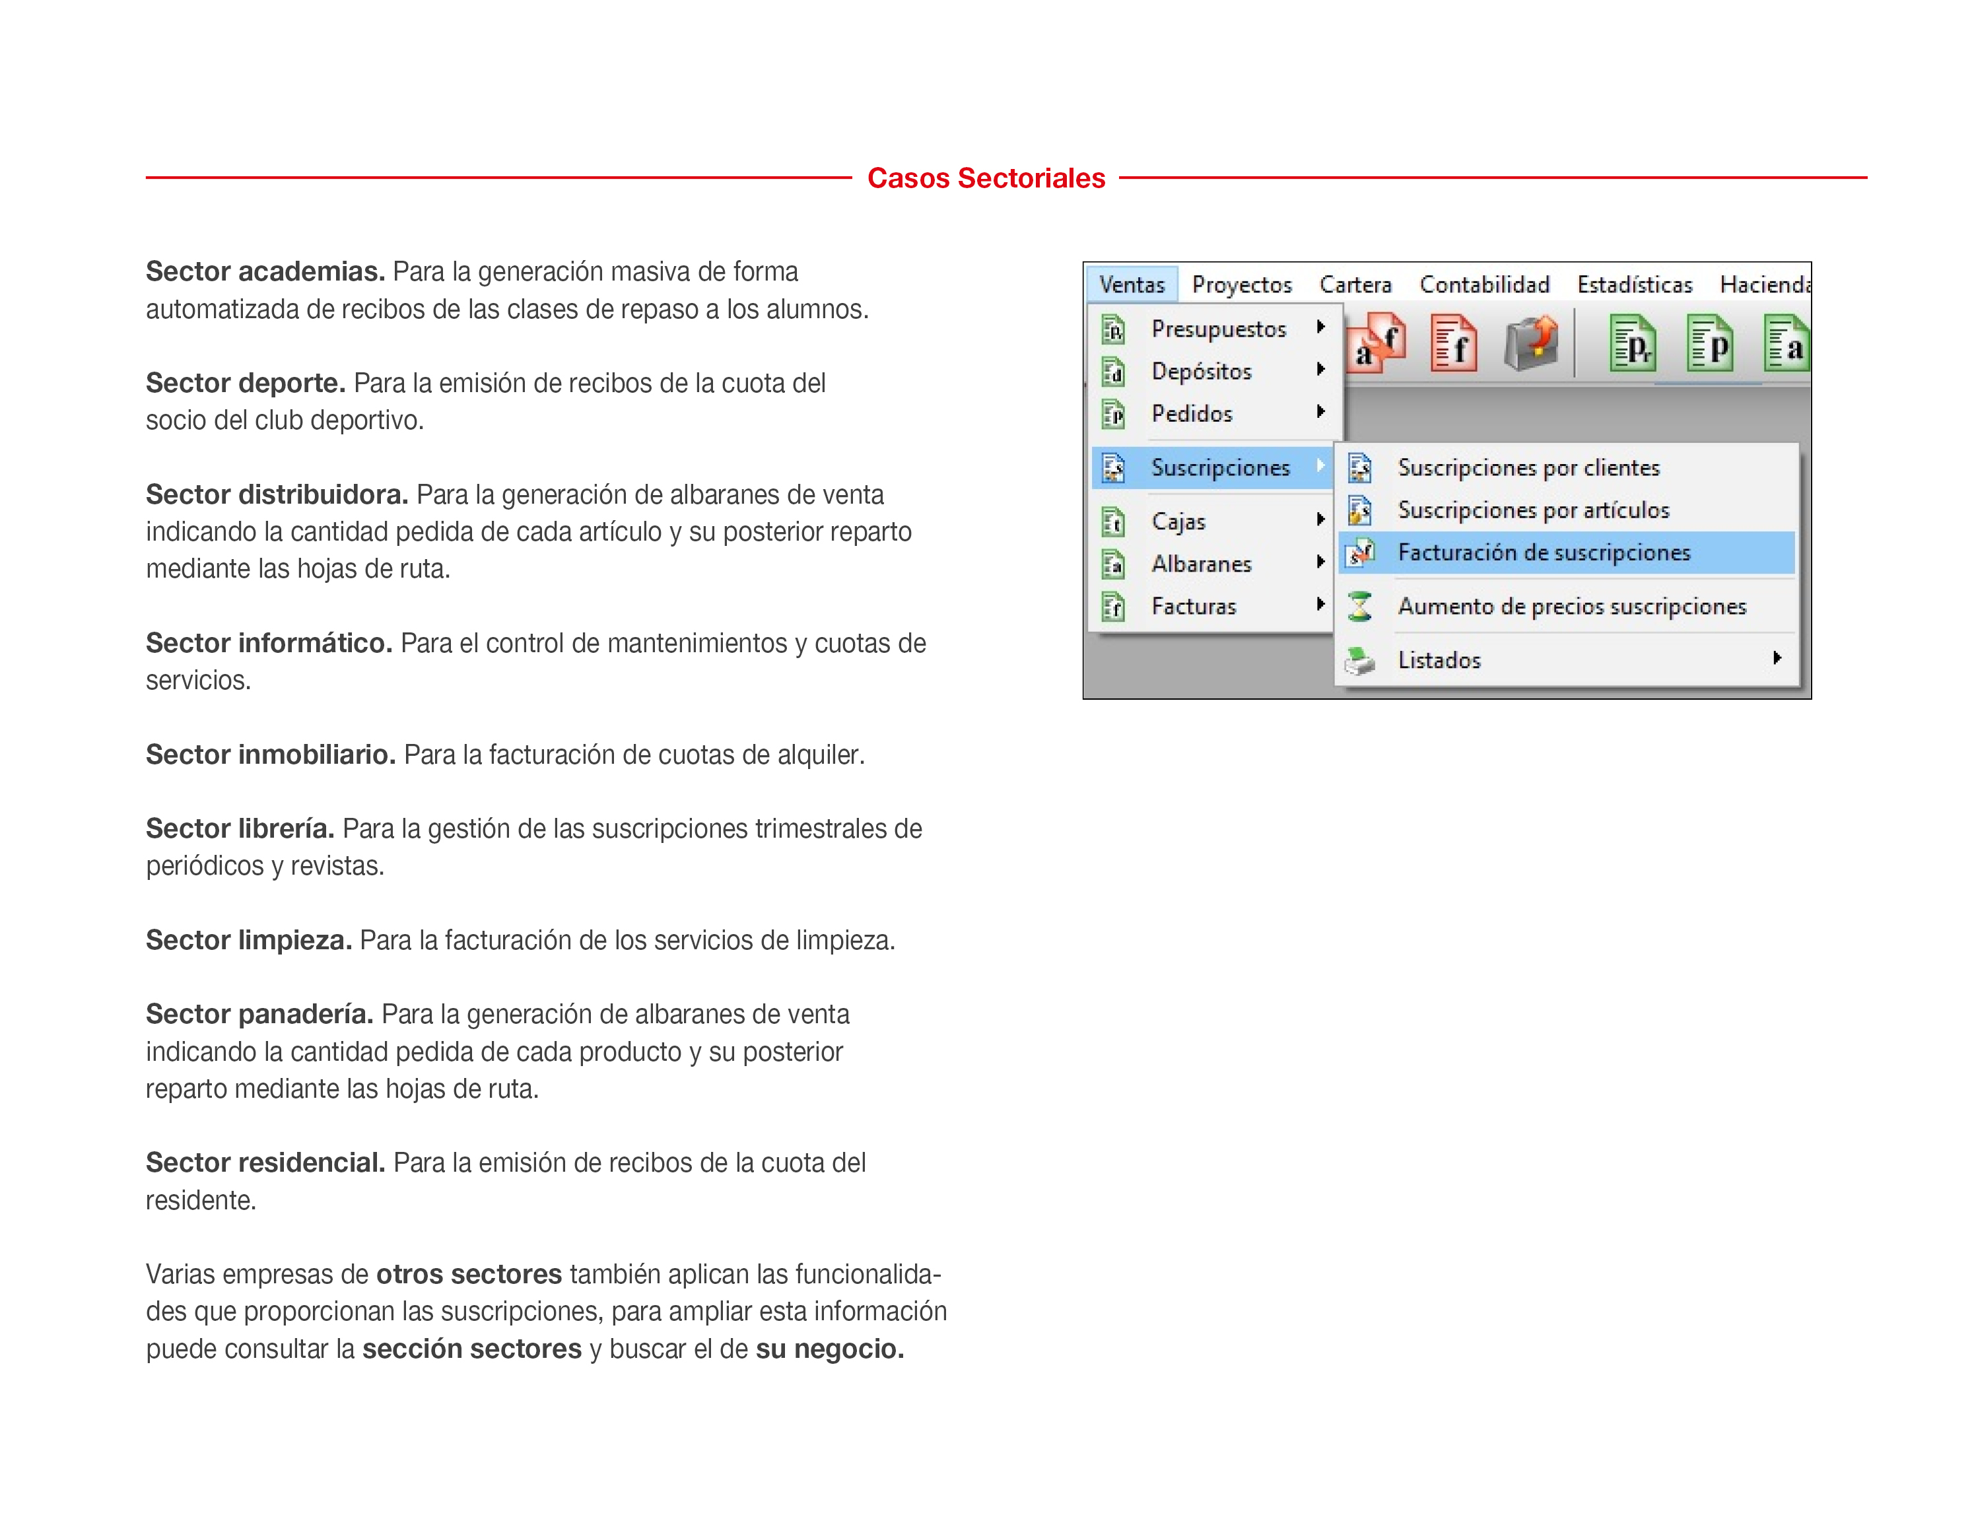The height and width of the screenshot is (1513, 1974).
Task: Expand the Cajas submenu arrow
Action: pos(1320,520)
